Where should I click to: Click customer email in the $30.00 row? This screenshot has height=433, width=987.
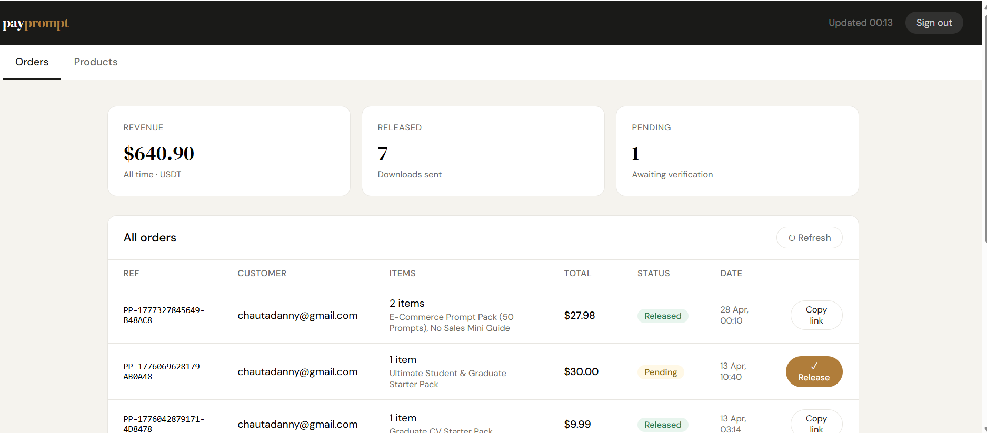click(297, 371)
